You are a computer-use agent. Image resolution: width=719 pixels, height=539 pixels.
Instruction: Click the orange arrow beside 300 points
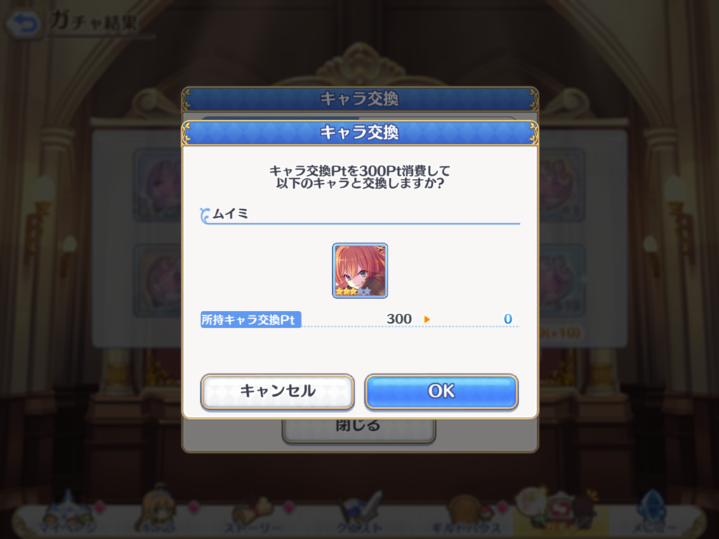tap(427, 319)
